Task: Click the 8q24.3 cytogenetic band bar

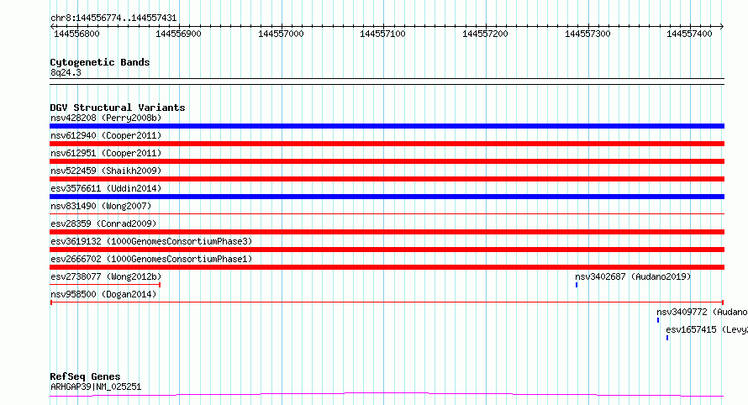Action: (387, 82)
